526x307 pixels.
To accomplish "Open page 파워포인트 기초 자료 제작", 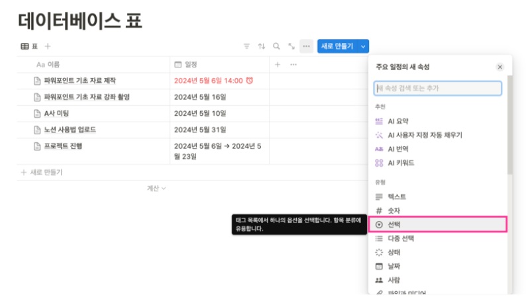I will (x=80, y=81).
